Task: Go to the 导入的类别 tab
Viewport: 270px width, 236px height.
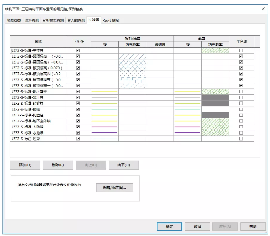Action: point(76,20)
